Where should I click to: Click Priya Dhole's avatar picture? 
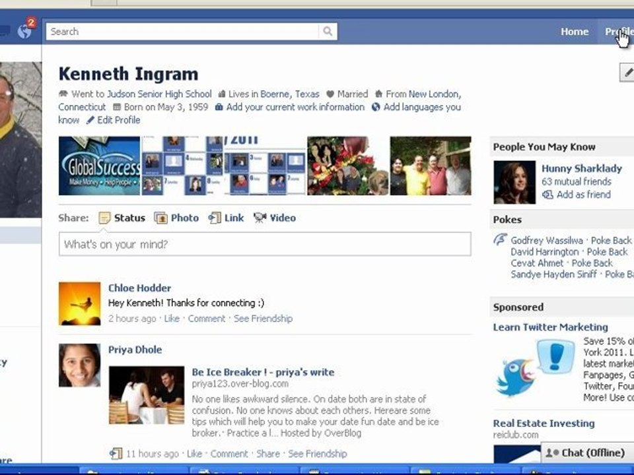coord(80,365)
